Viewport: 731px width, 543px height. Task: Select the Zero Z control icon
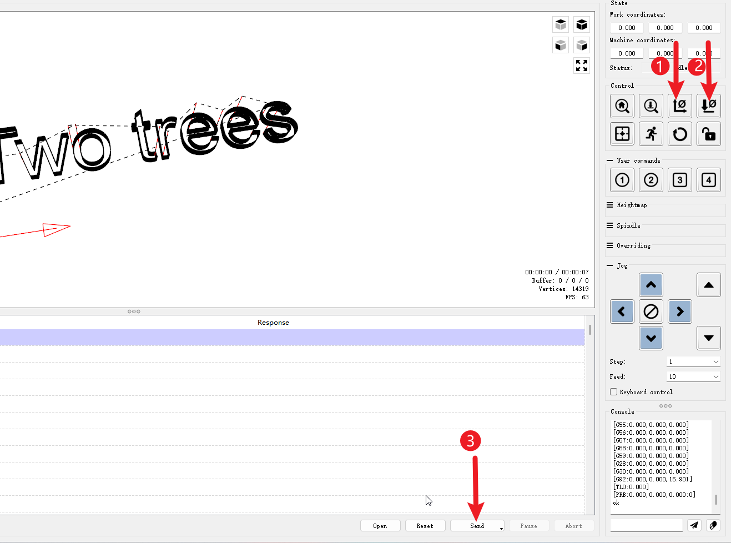(x=709, y=105)
